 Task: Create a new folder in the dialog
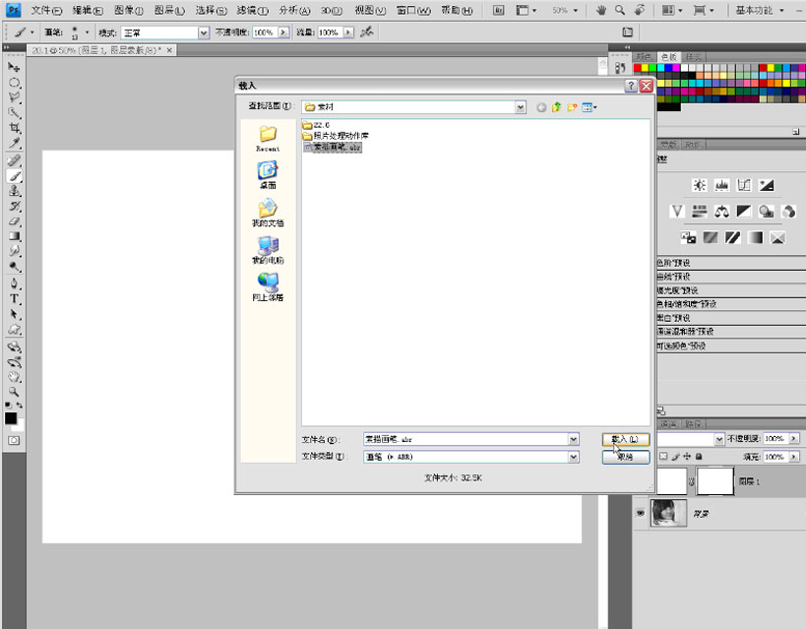pyautogui.click(x=572, y=107)
